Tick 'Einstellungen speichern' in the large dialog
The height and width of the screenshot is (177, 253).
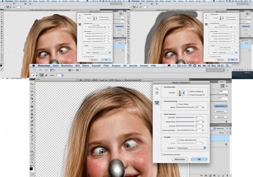point(162,154)
